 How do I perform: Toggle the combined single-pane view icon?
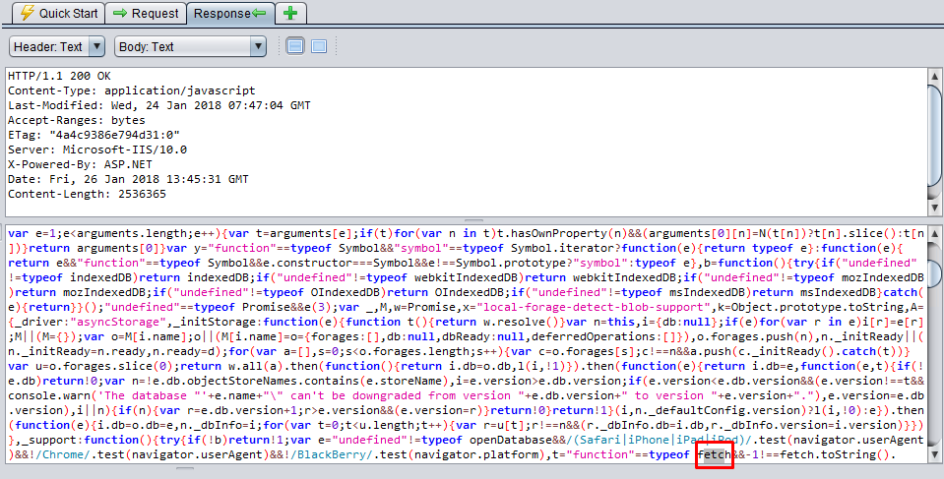319,46
